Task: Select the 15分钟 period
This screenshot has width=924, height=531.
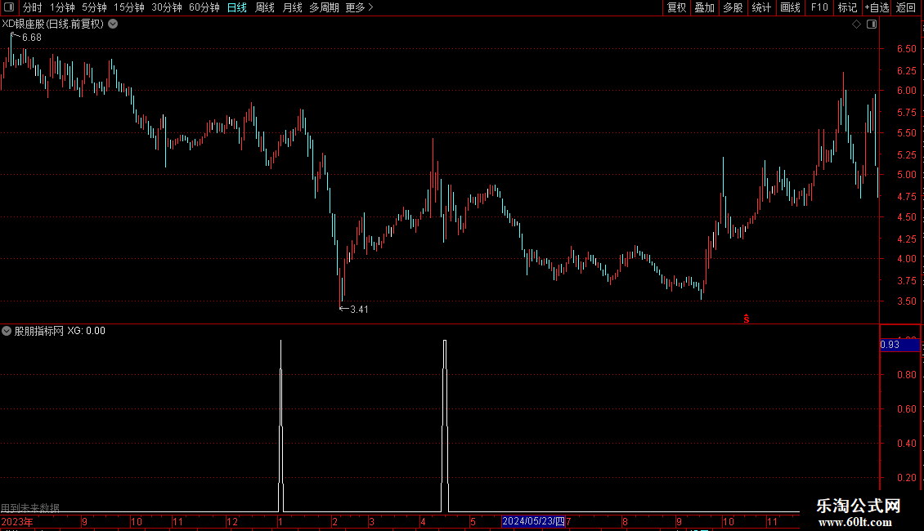Action: tap(128, 7)
